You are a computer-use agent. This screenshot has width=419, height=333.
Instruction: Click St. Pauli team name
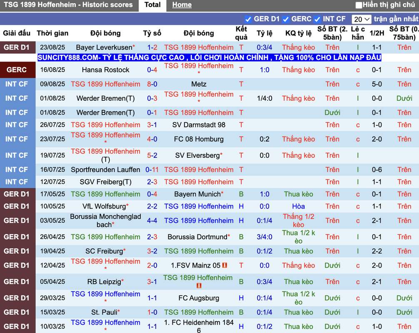(104, 312)
